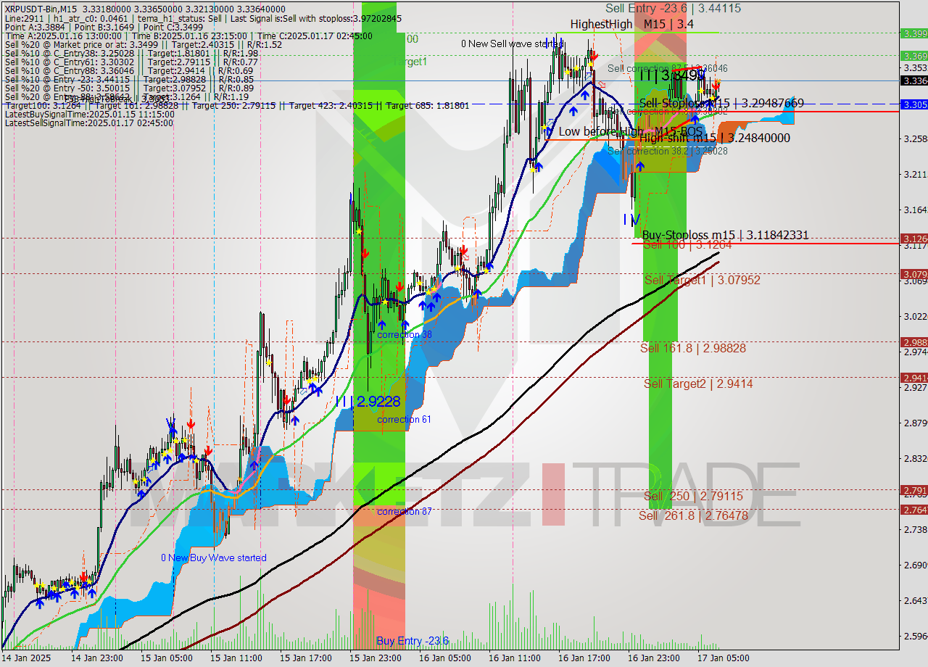Screen dimensions: 928x667
Task: Click the green 3.369 price tag
Action: (x=913, y=56)
